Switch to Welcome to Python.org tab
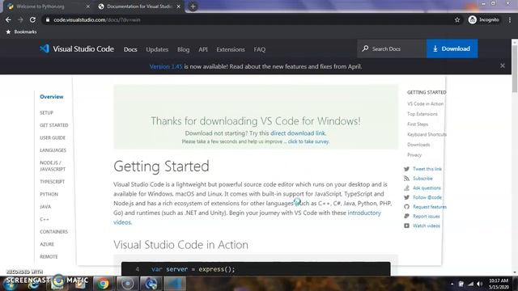 [x=49, y=6]
